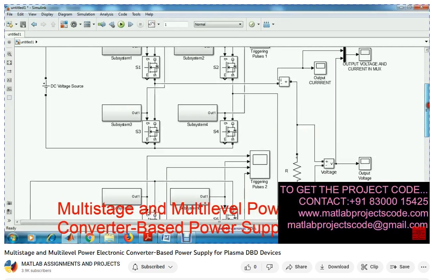Select the untitled1 model tab

(14, 34)
